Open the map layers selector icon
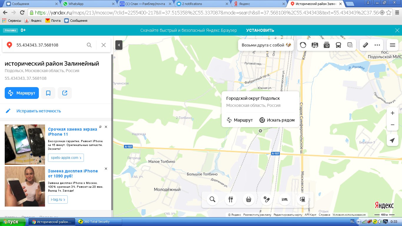The image size is (402, 226). click(x=350, y=45)
